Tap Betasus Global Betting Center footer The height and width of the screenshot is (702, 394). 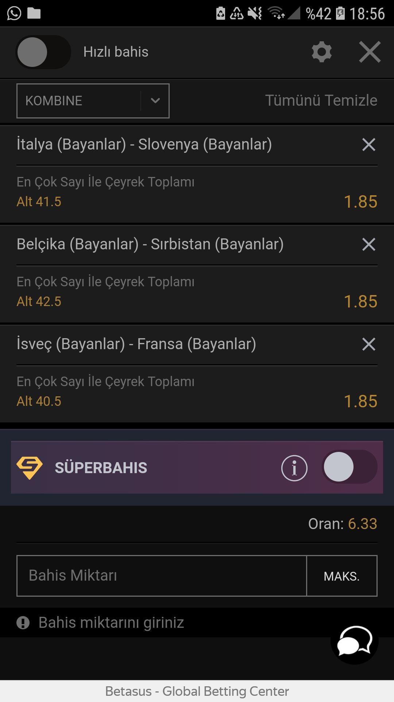coord(197,691)
